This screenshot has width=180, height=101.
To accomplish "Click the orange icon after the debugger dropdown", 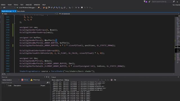I will (44, 8).
